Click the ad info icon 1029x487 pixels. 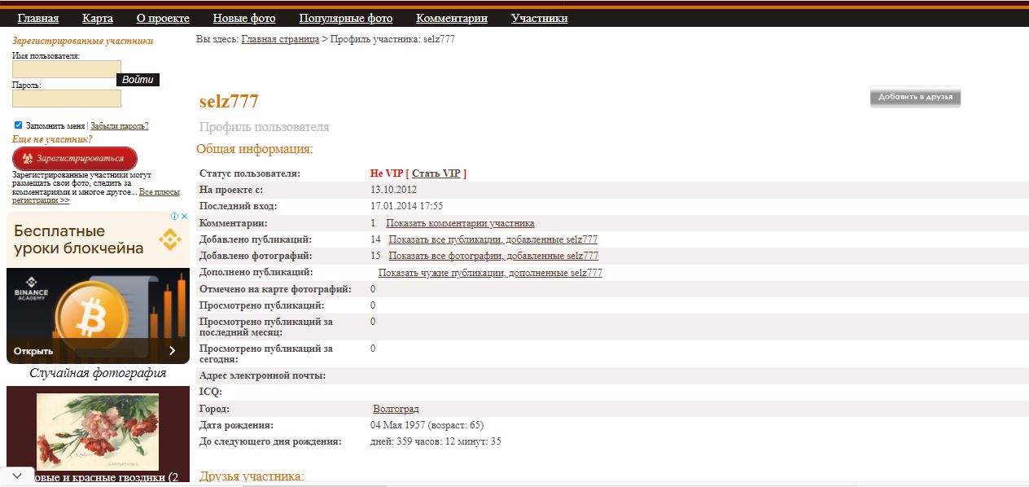coord(174,217)
